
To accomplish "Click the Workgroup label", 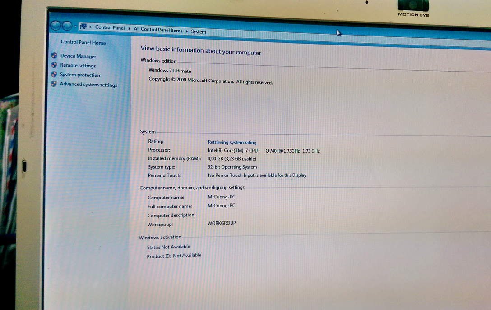I will point(160,225).
